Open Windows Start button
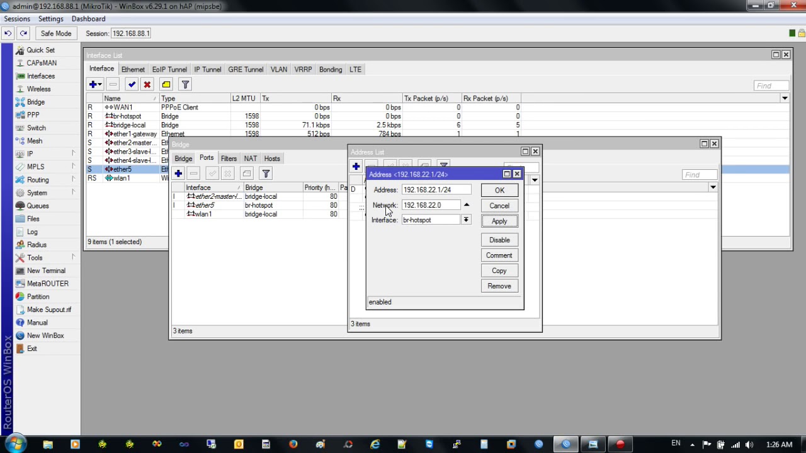 click(x=15, y=444)
